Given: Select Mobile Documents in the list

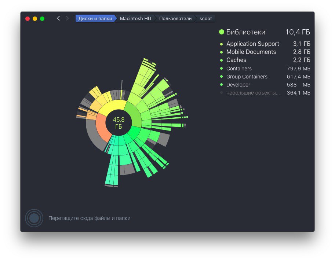Looking at the screenshot, I should (265, 52).
